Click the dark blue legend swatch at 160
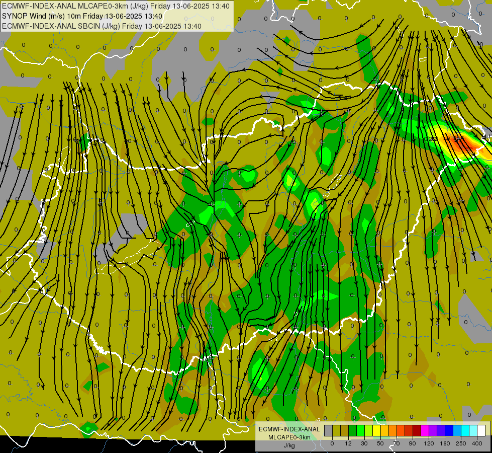This screenshot has height=453, width=492. (x=449, y=430)
